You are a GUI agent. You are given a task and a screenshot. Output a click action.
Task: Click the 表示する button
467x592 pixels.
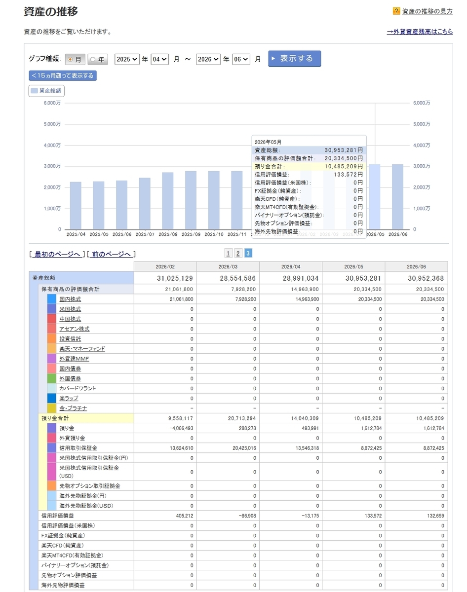coord(295,58)
